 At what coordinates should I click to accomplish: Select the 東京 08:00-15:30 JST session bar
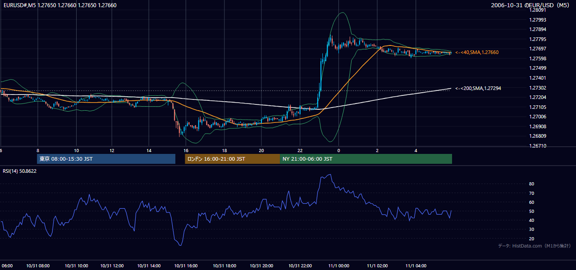click(x=106, y=159)
